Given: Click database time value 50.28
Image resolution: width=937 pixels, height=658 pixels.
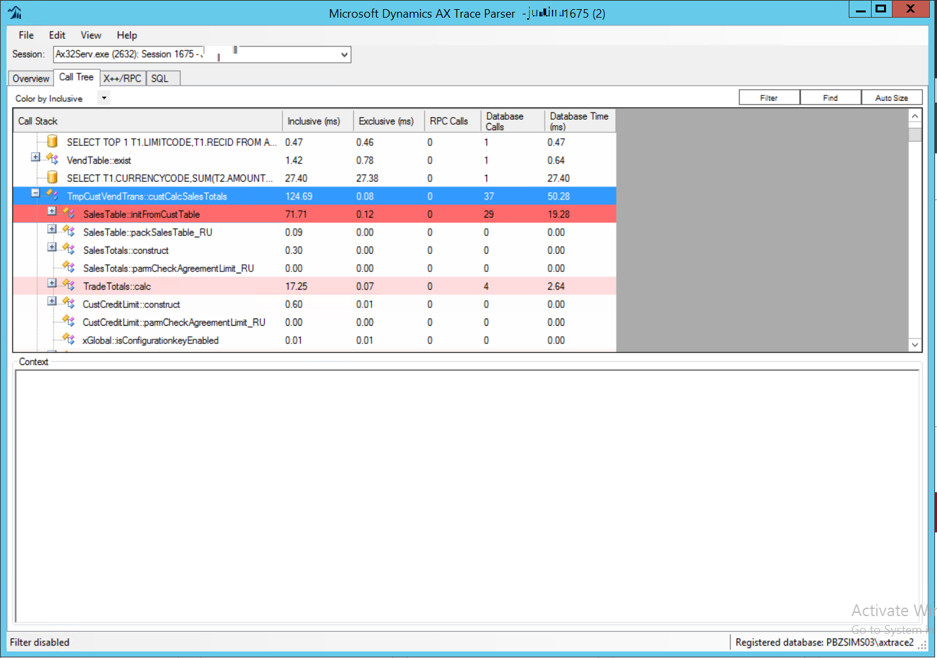Looking at the screenshot, I should (559, 196).
